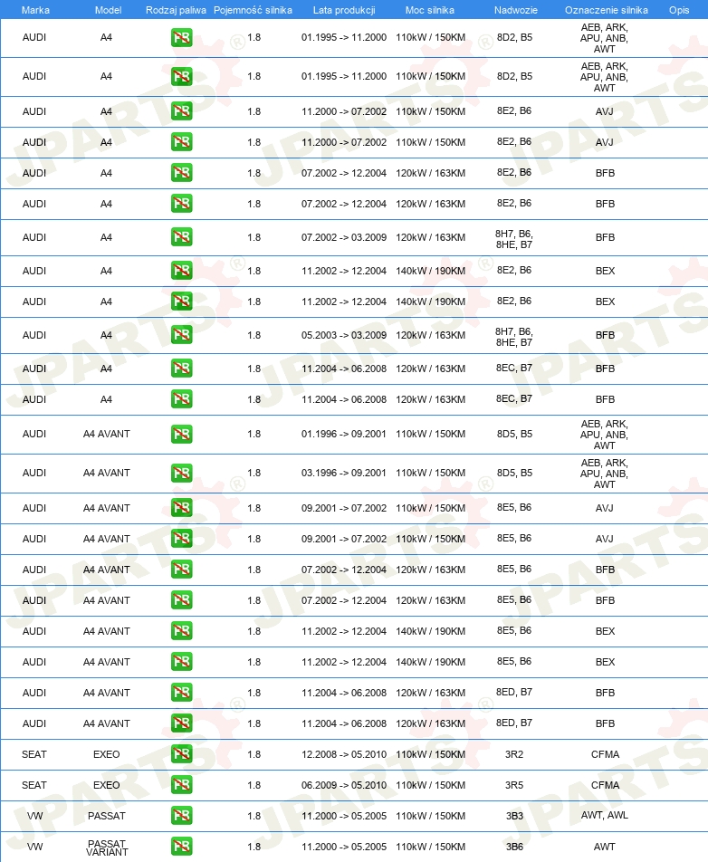This screenshot has height=862, width=708.
Task: Click the Model column header
Action: pos(108,10)
